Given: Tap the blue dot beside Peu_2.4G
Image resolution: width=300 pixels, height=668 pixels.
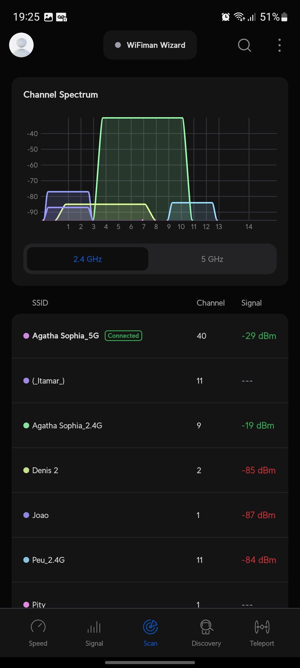Looking at the screenshot, I should [x=26, y=560].
